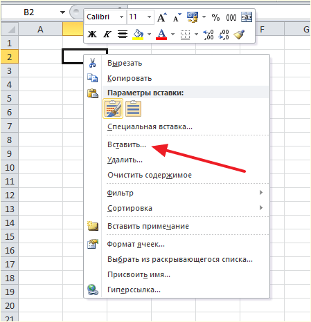The width and height of the screenshot is (311, 322).
Task: Click the center alignment icon
Action: 123,35
